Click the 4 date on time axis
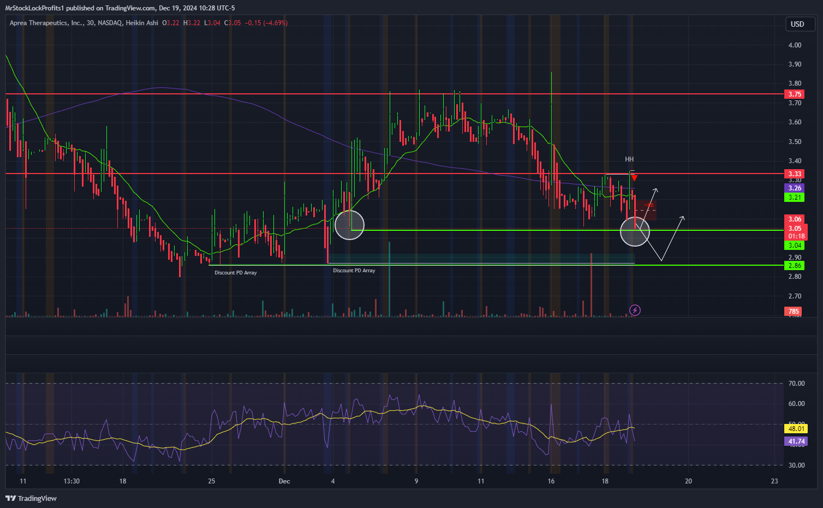Screen dimensions: 823x508 pos(333,481)
